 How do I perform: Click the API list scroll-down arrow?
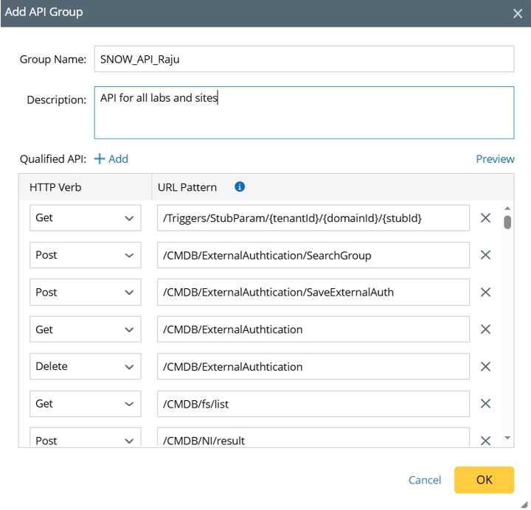pos(507,438)
